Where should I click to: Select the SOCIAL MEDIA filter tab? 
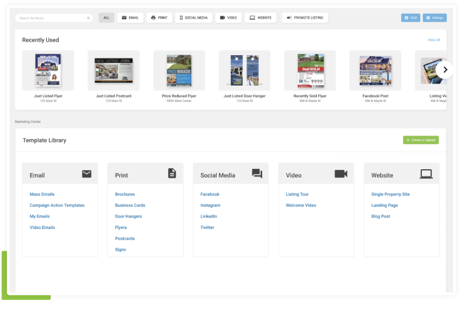(193, 17)
